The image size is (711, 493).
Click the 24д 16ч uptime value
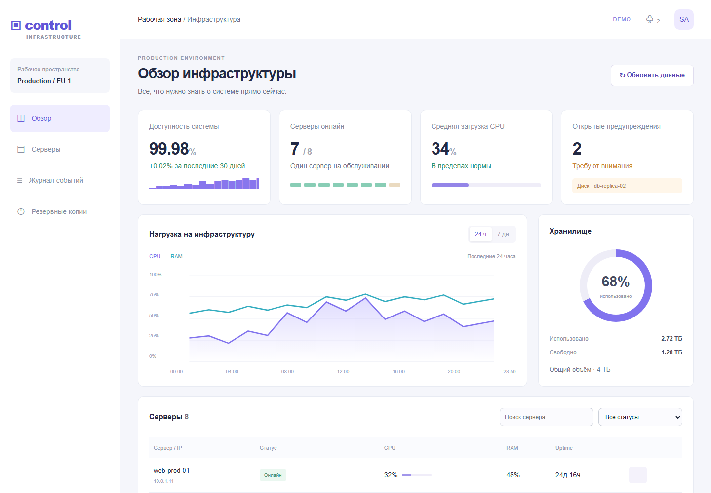click(x=568, y=475)
